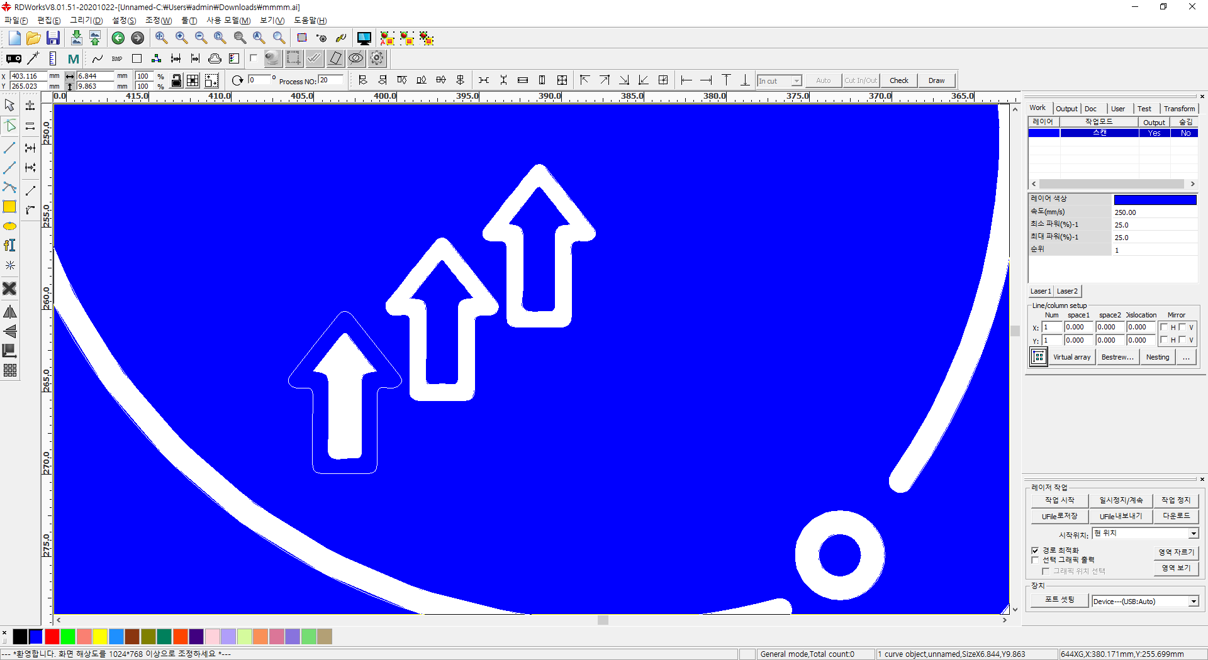Check the Y row Mirror H checkbox

coord(1164,340)
